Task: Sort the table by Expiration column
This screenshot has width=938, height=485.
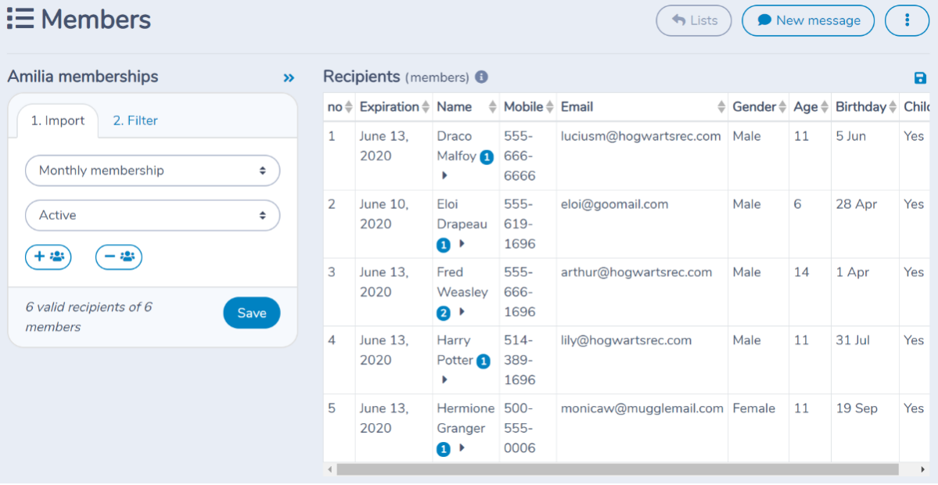Action: point(394,107)
